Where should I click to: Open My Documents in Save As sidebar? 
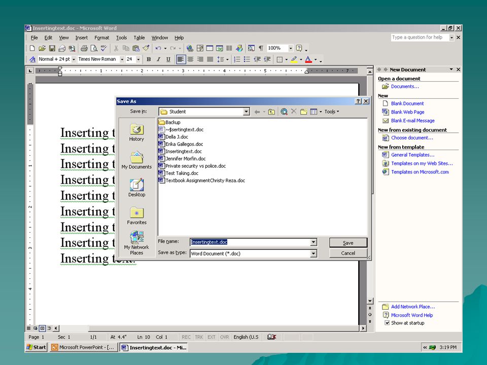coord(136,160)
